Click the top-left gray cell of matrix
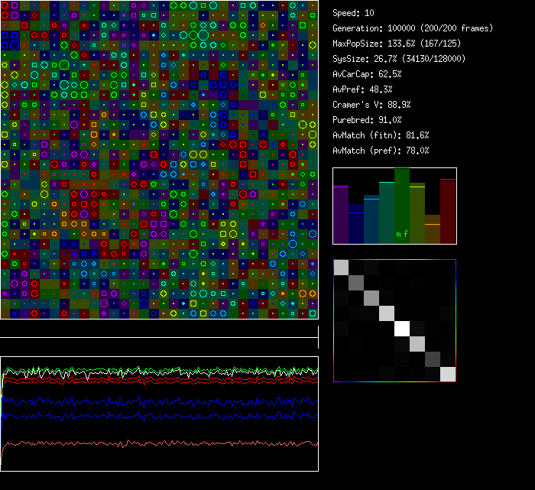 [341, 267]
